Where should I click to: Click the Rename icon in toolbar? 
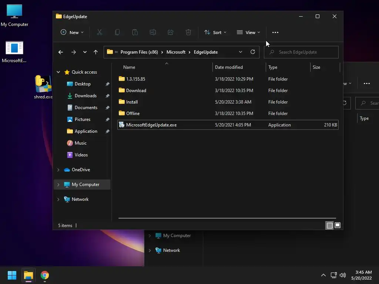153,33
